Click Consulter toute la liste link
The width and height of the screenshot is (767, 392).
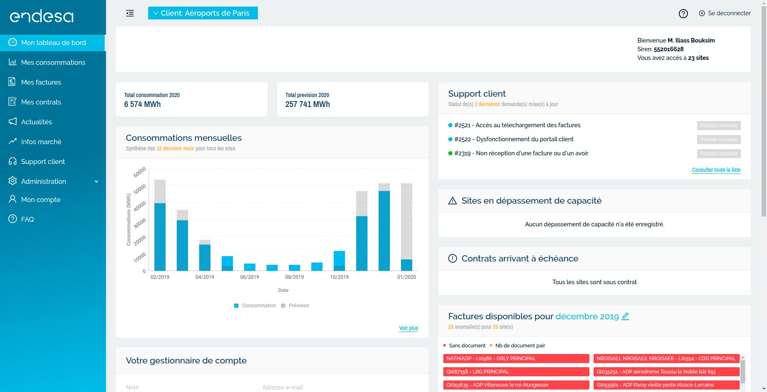tap(716, 170)
